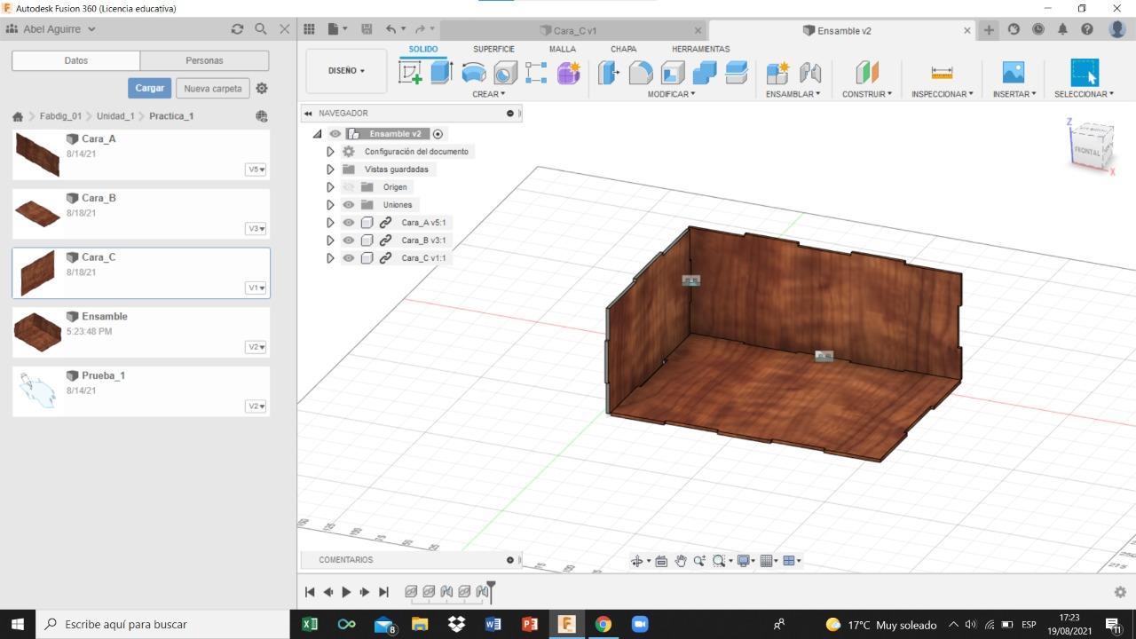Open the DISEÑO workspace dropdown
Viewport: 1136px width, 639px height.
tap(346, 71)
